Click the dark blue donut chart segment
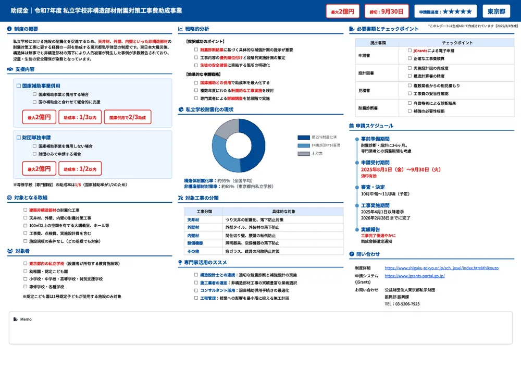 (257, 146)
